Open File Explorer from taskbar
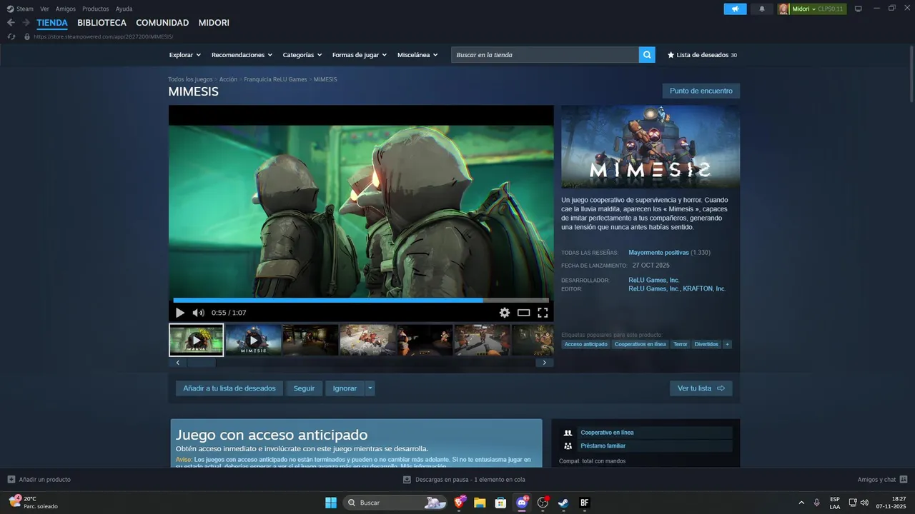This screenshot has height=514, width=915. [480, 503]
